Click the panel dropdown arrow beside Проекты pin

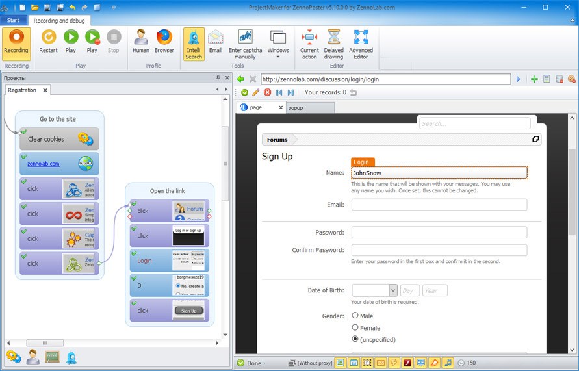(x=218, y=78)
